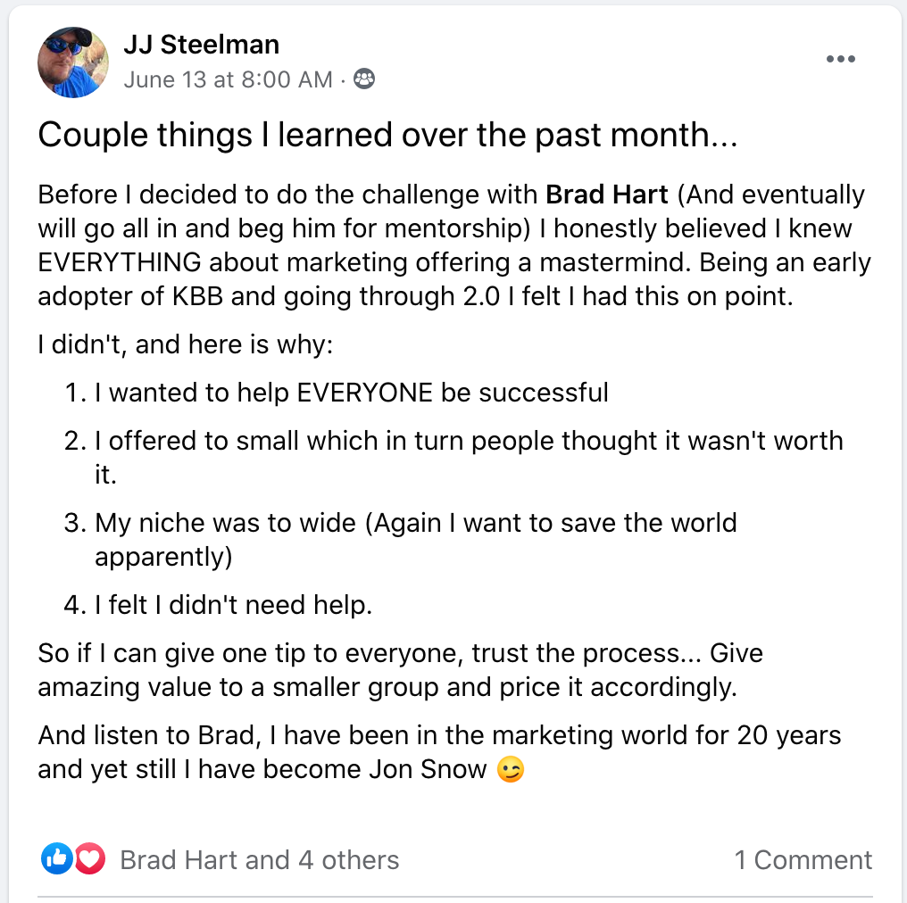Select the 'Couple things I learned' headline

tap(387, 135)
